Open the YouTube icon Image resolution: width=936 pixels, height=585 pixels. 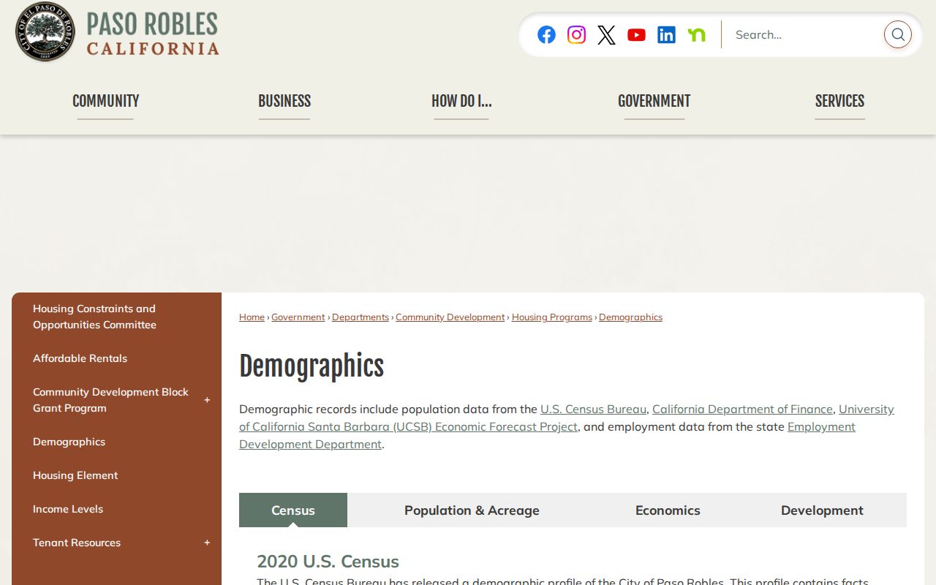tap(636, 34)
